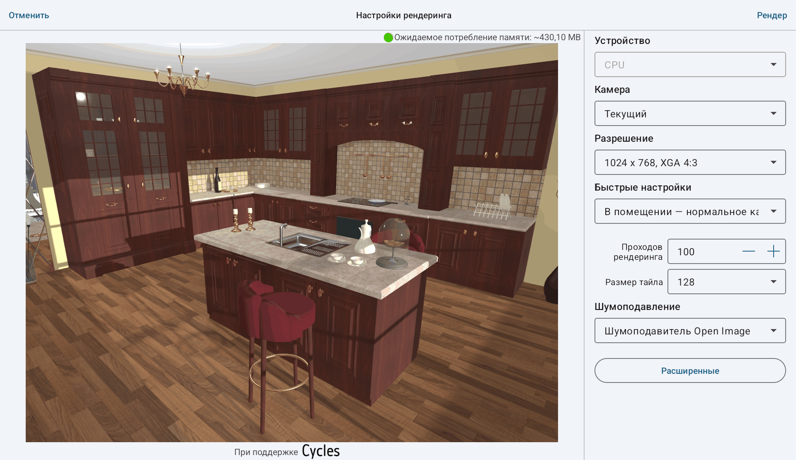Open the Расширенные advanced settings
Screen dimensions: 796x460
[690, 370]
